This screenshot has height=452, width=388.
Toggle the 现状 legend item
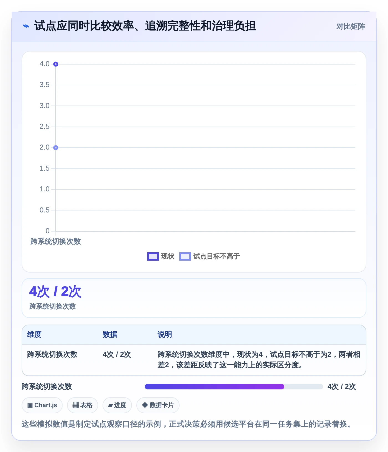161,256
